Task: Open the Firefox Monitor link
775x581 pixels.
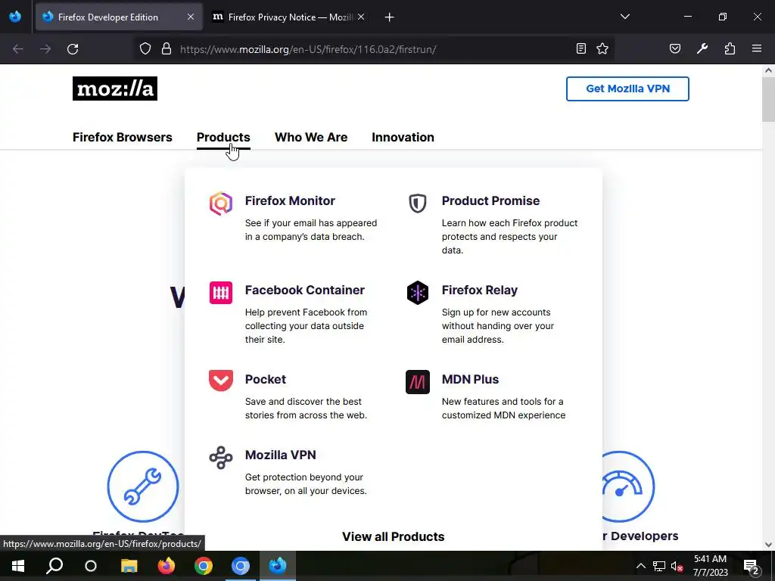Action: pos(290,200)
